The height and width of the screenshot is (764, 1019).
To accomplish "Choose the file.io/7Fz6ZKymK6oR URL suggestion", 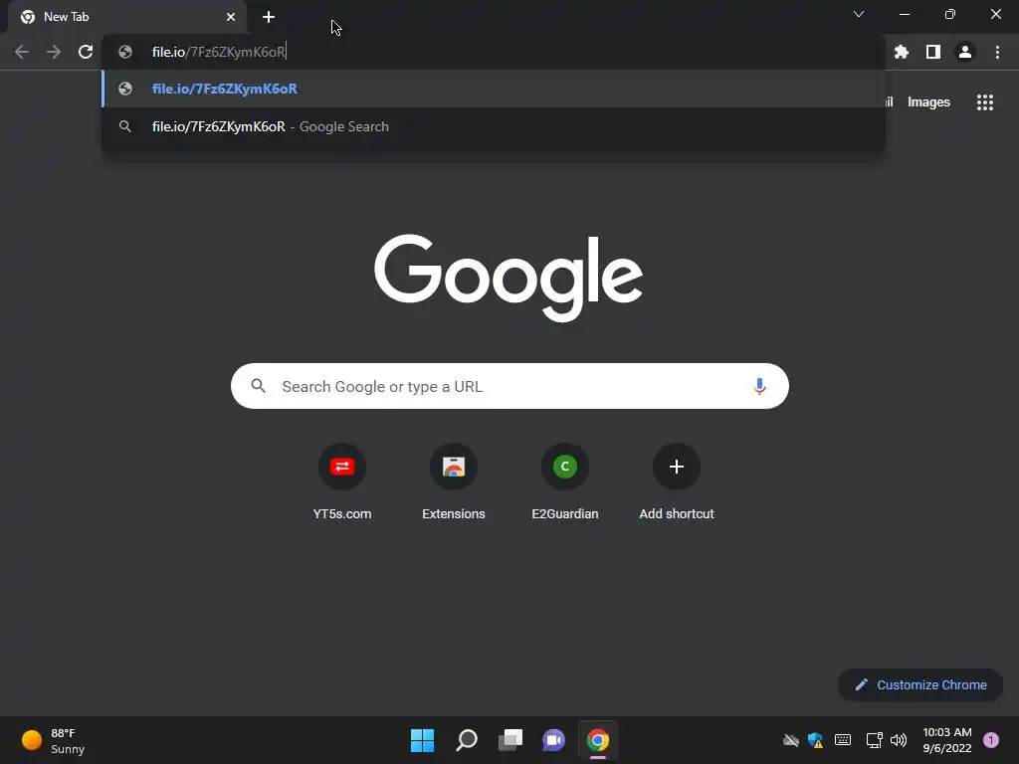I will pyautogui.click(x=494, y=89).
